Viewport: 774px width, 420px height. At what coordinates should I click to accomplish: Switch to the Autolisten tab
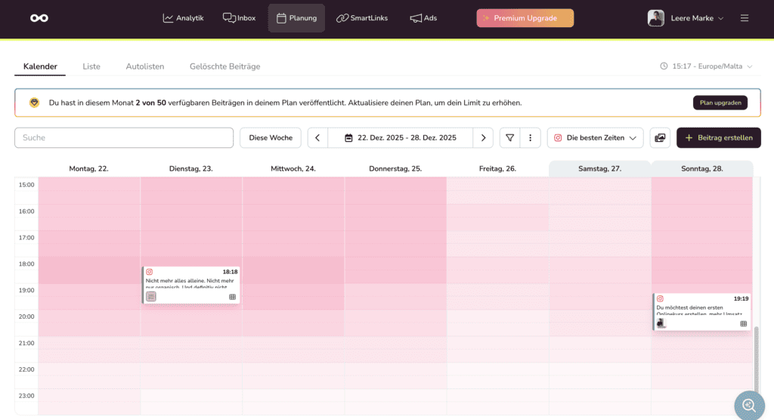(144, 66)
